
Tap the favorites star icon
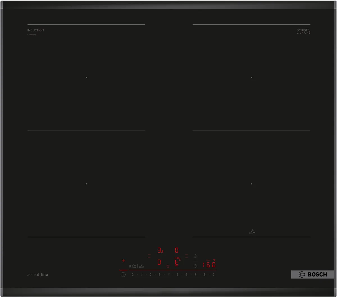click(168, 266)
